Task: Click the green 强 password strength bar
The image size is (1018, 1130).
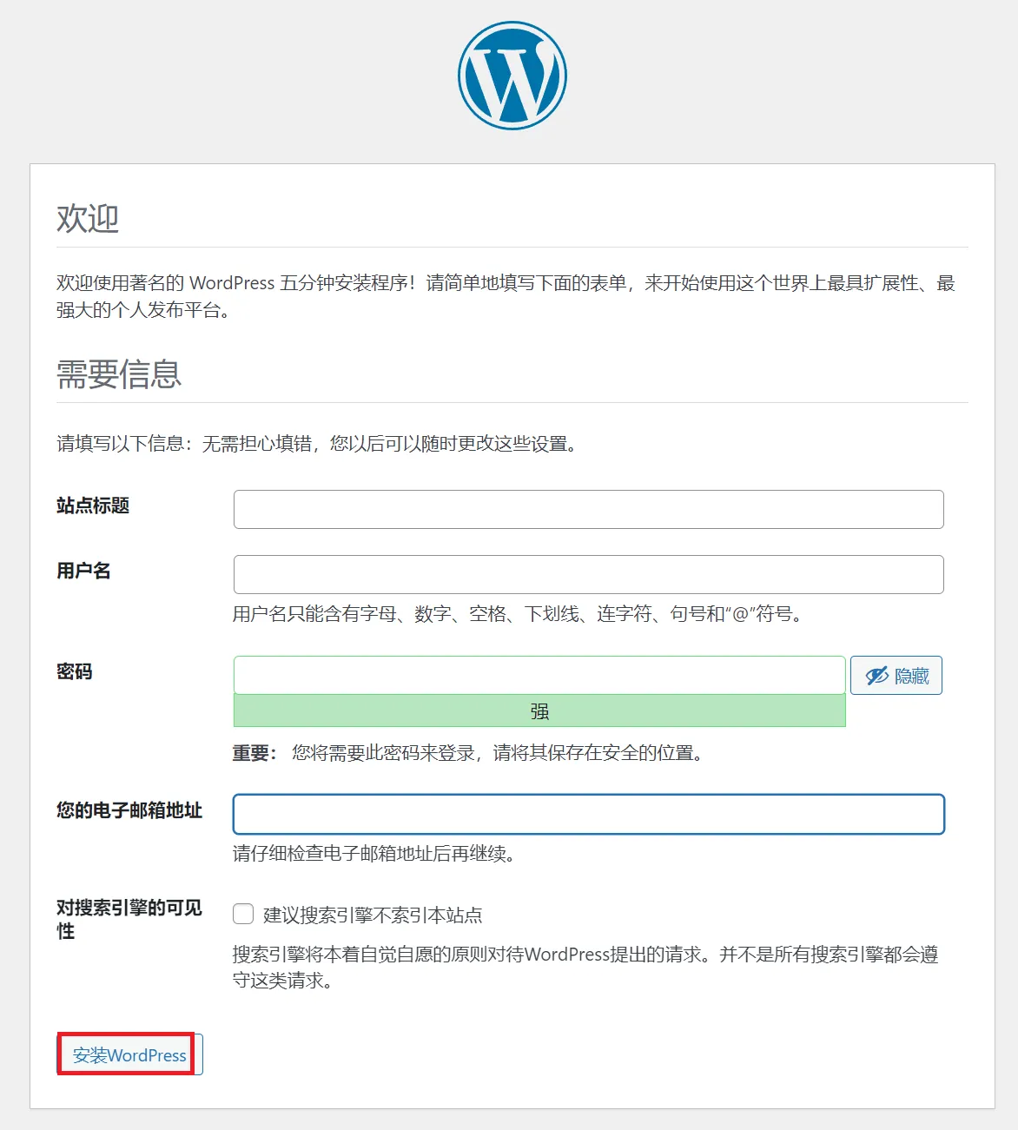Action: click(539, 711)
